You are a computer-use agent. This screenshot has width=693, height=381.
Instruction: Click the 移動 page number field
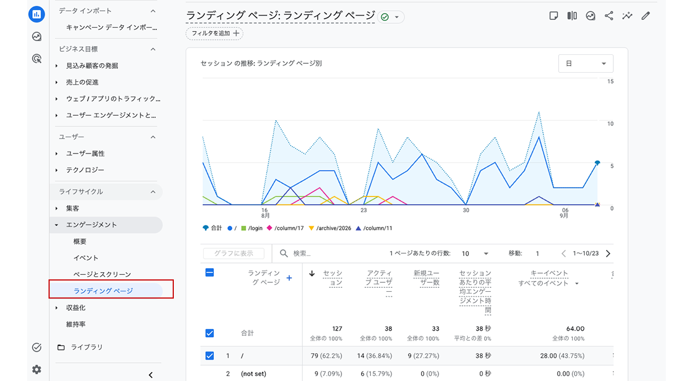[538, 254]
